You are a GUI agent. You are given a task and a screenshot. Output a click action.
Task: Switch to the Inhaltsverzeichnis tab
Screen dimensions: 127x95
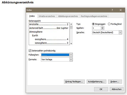click(47, 16)
